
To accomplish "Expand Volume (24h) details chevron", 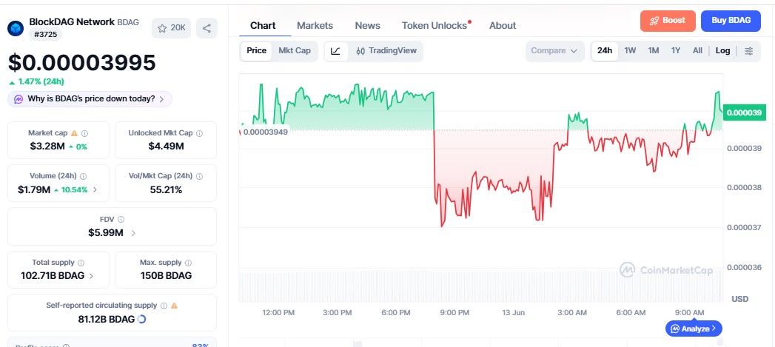I will pos(95,190).
